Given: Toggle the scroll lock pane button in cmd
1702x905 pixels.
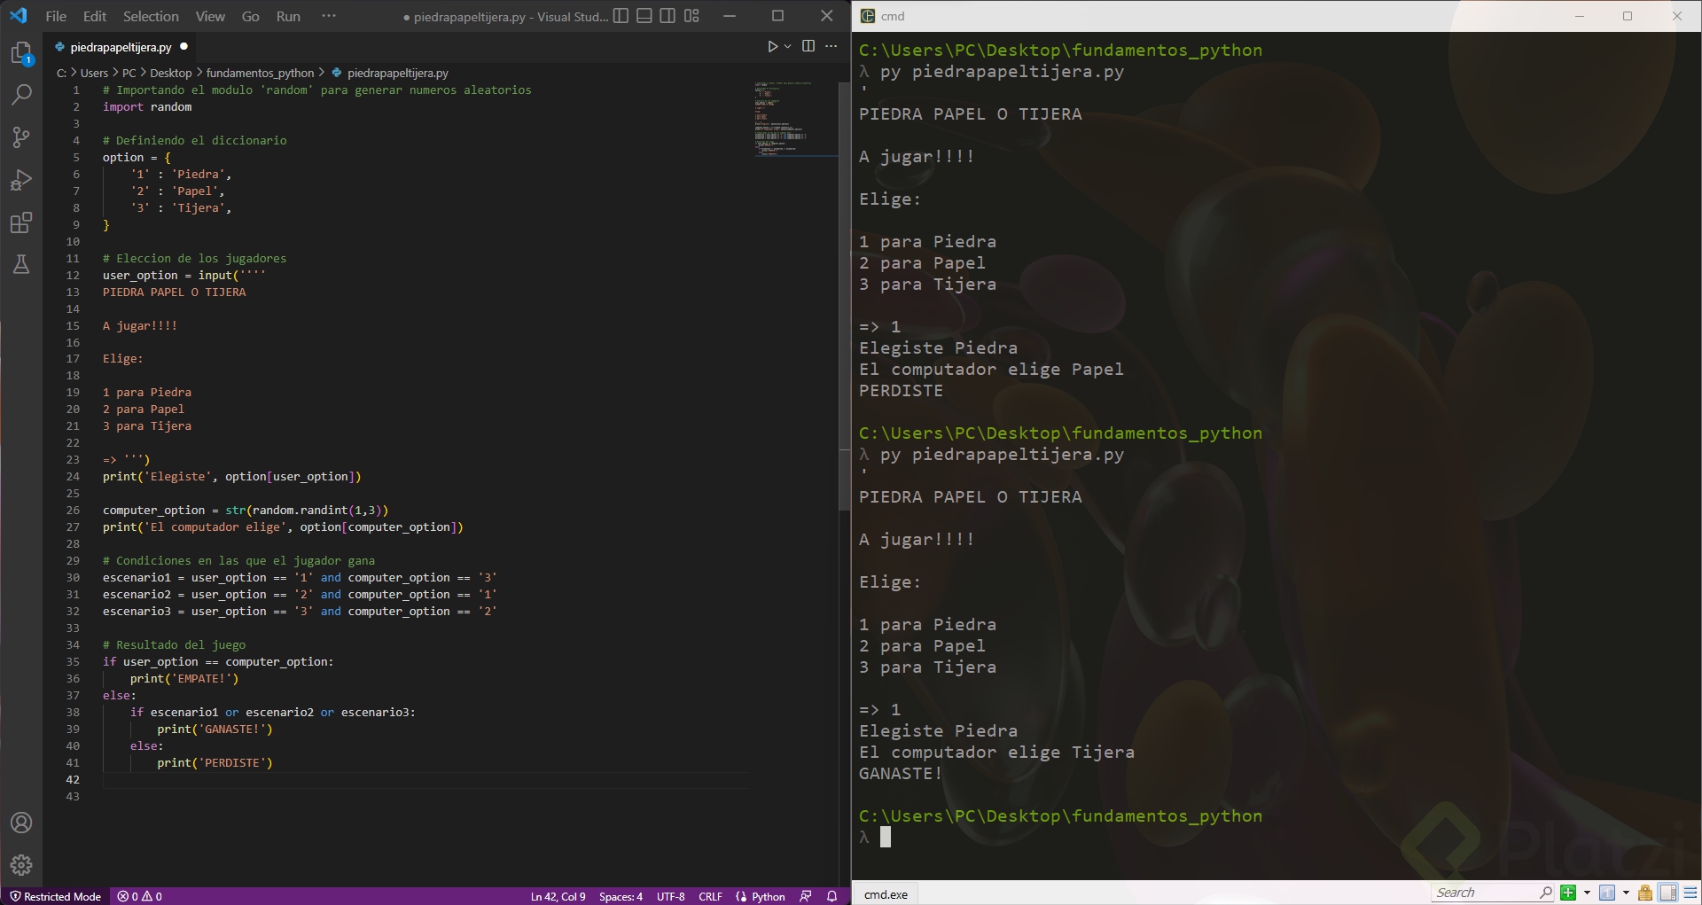Looking at the screenshot, I should [x=1668, y=893].
